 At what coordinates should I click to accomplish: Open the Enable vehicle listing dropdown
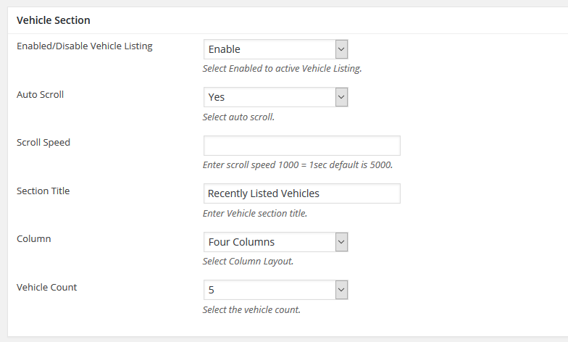[275, 49]
